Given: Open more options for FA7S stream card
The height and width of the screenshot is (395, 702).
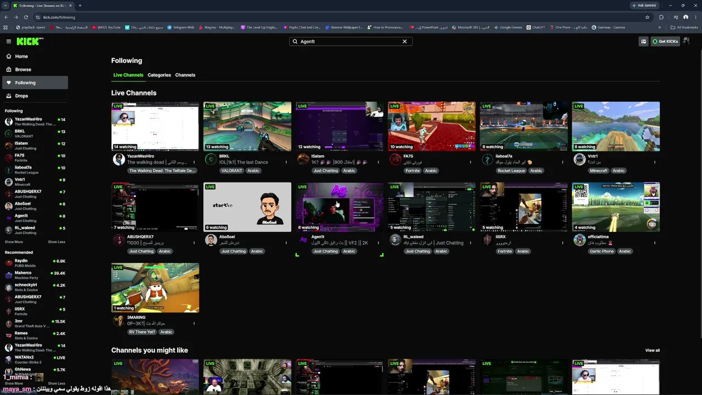Looking at the screenshot, I should [470, 162].
